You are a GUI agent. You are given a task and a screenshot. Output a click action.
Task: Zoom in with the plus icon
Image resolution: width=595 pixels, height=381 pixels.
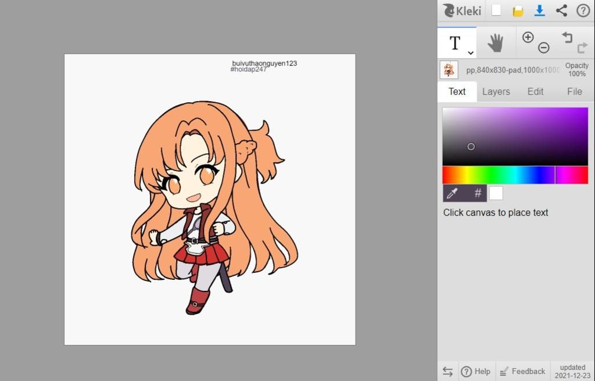528,37
